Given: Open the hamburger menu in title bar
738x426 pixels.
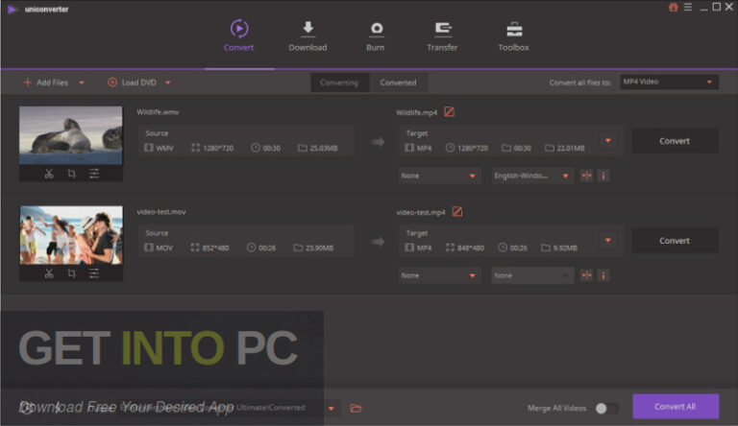Looking at the screenshot, I should 688,7.
